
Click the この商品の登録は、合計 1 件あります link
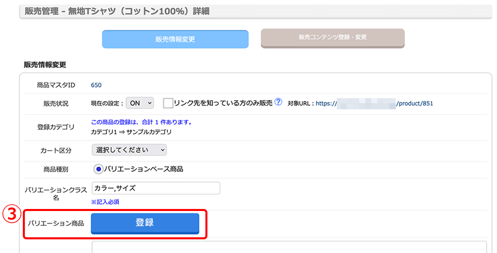point(141,122)
